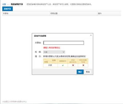The height and width of the screenshot is (104, 123).
Task: Click the breadcrumb arrows after 设置
Action: (x=8, y=4)
